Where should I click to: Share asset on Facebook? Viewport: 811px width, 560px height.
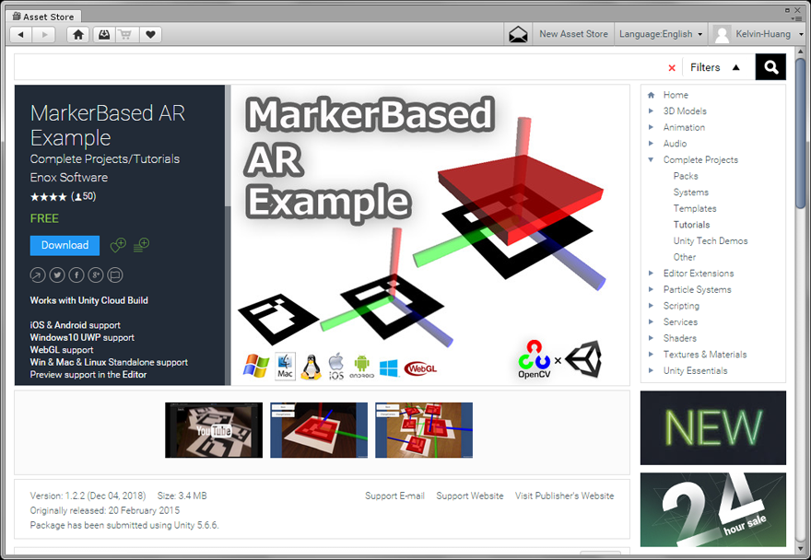(76, 275)
